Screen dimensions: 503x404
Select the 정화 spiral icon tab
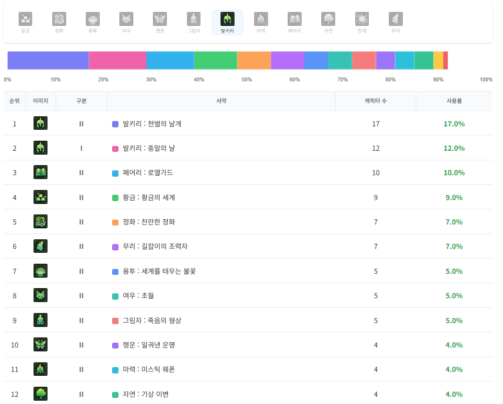coord(59,22)
